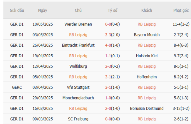Screen dimensions: 191x124
Task: Click the Ngày column header
Action: point(43,11)
